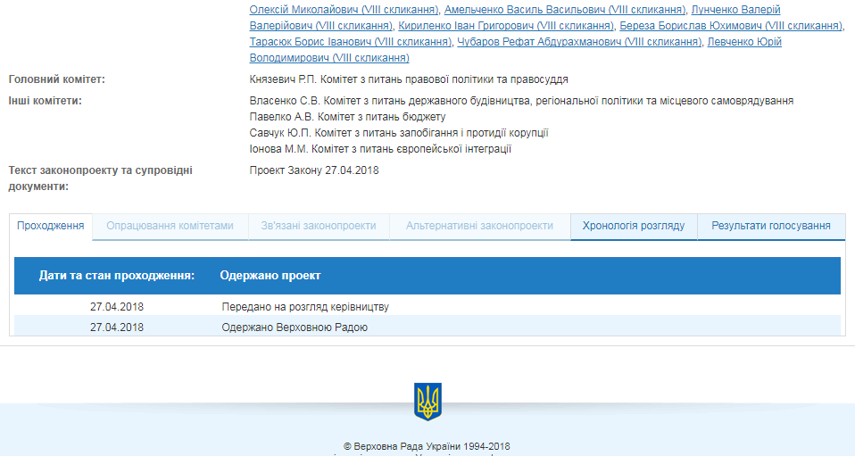Open Левченко Юрій Володимирович deputy link

tap(744, 42)
